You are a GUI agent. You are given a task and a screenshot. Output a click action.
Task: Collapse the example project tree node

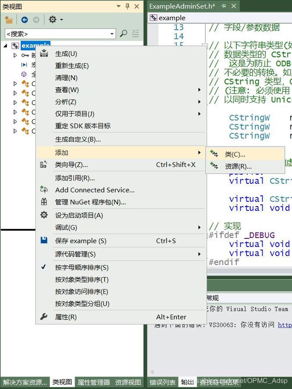5,46
